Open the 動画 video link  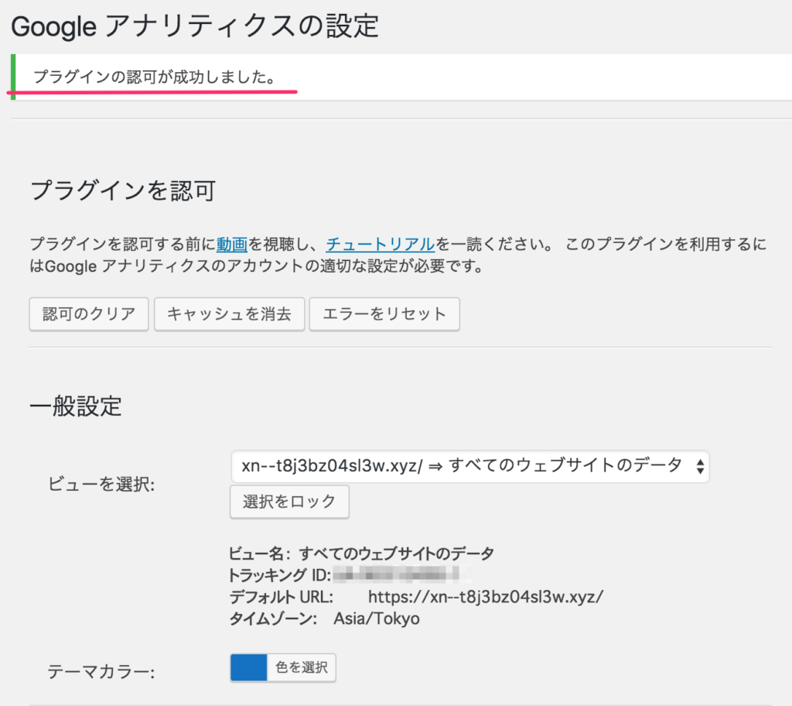tap(232, 244)
